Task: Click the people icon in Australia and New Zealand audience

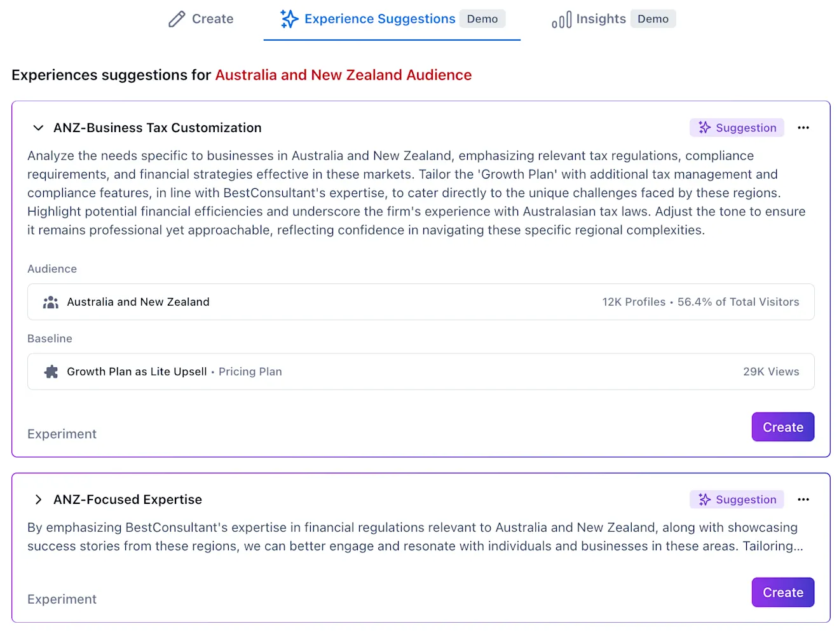Action: click(51, 302)
